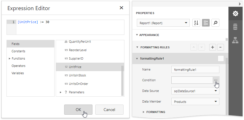Open the Report Explorer hierarchy icon
This screenshot has width=244, height=120.
pos(235,40)
